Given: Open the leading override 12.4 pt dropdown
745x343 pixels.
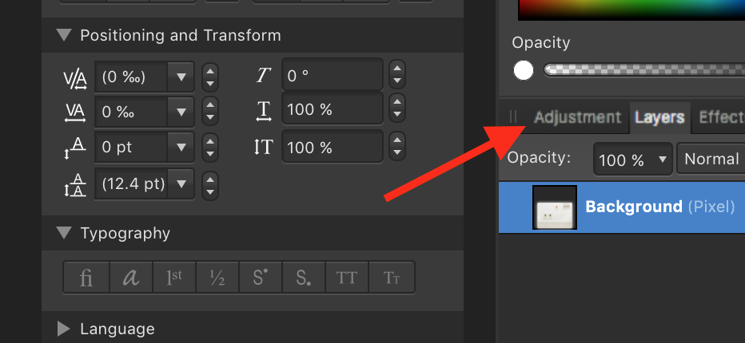Looking at the screenshot, I should 181,183.
